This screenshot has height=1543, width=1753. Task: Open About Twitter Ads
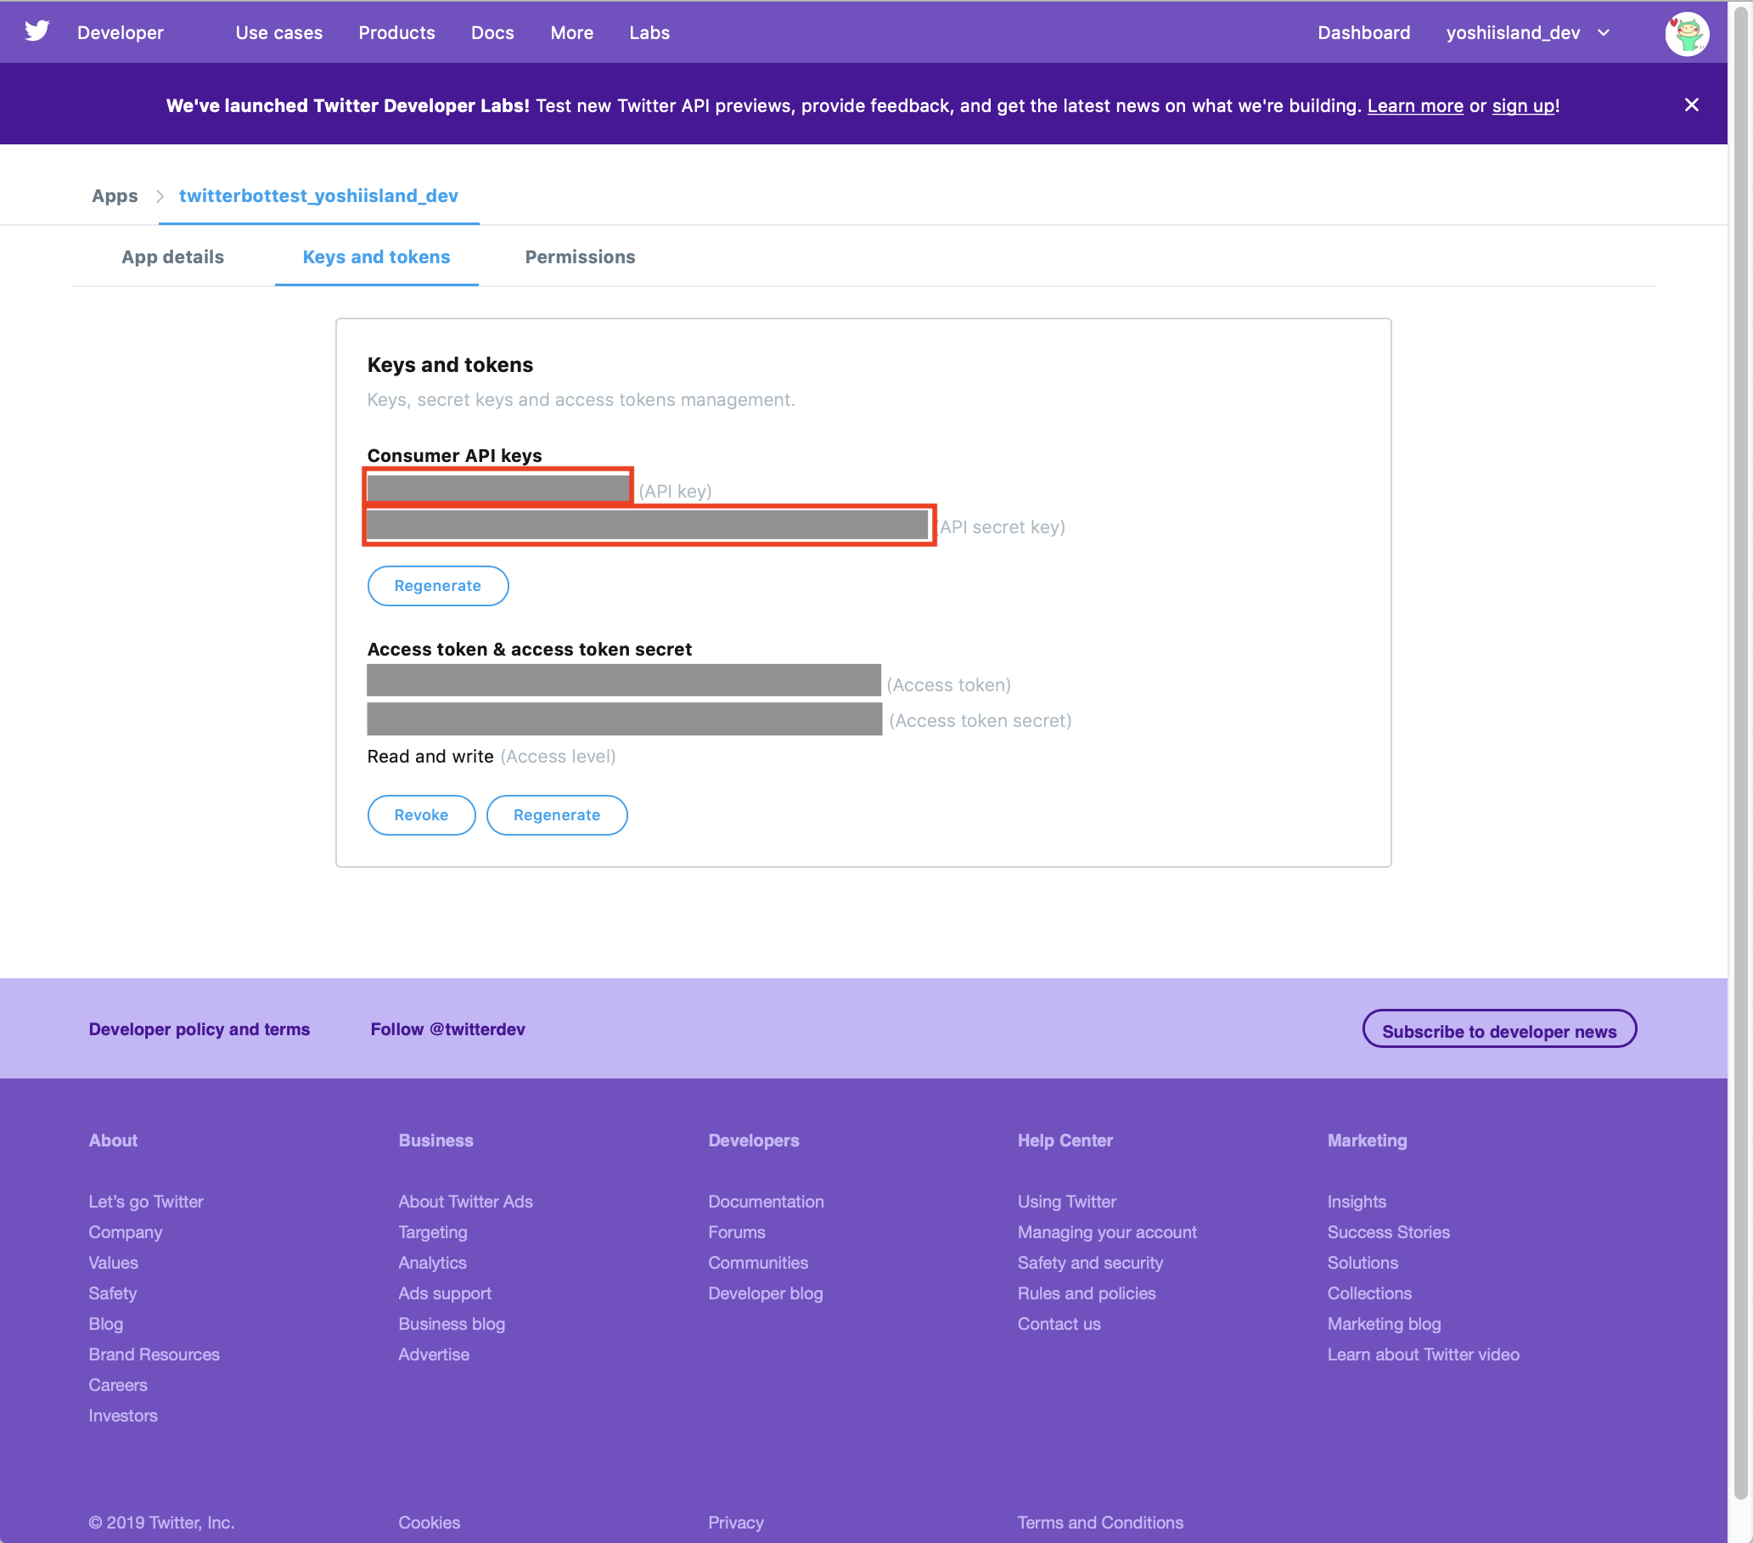point(465,1201)
